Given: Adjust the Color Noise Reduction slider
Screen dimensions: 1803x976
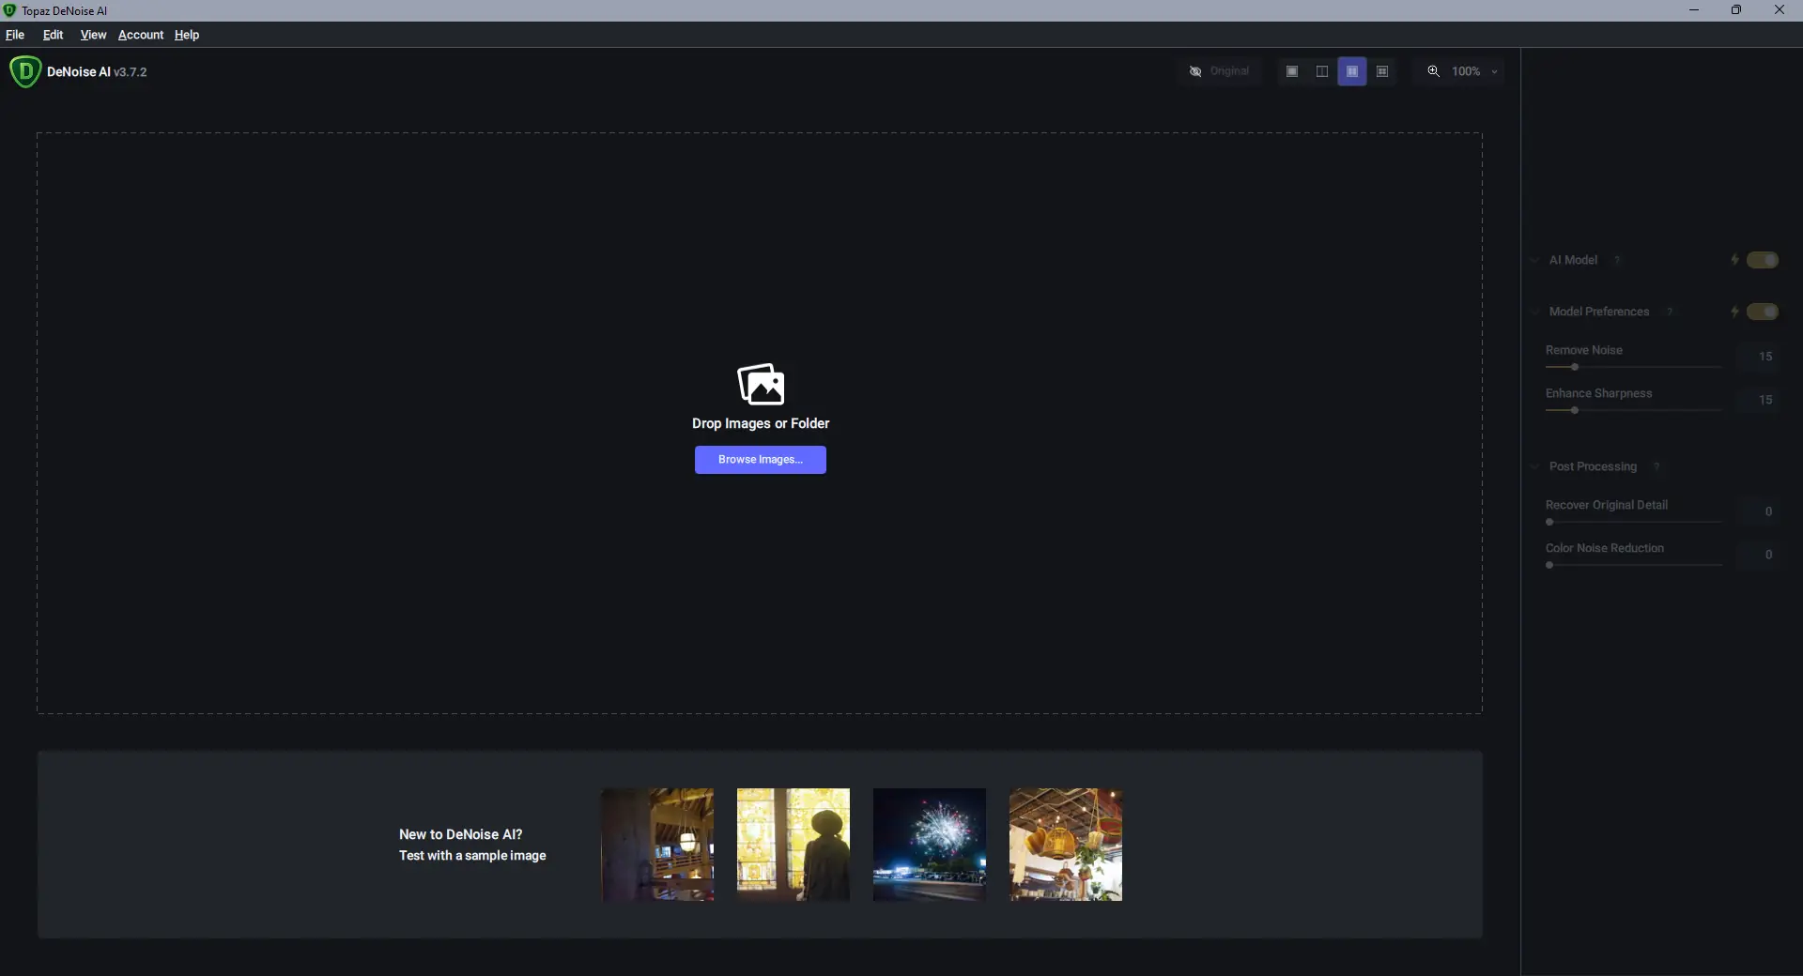Looking at the screenshot, I should tap(1633, 565).
